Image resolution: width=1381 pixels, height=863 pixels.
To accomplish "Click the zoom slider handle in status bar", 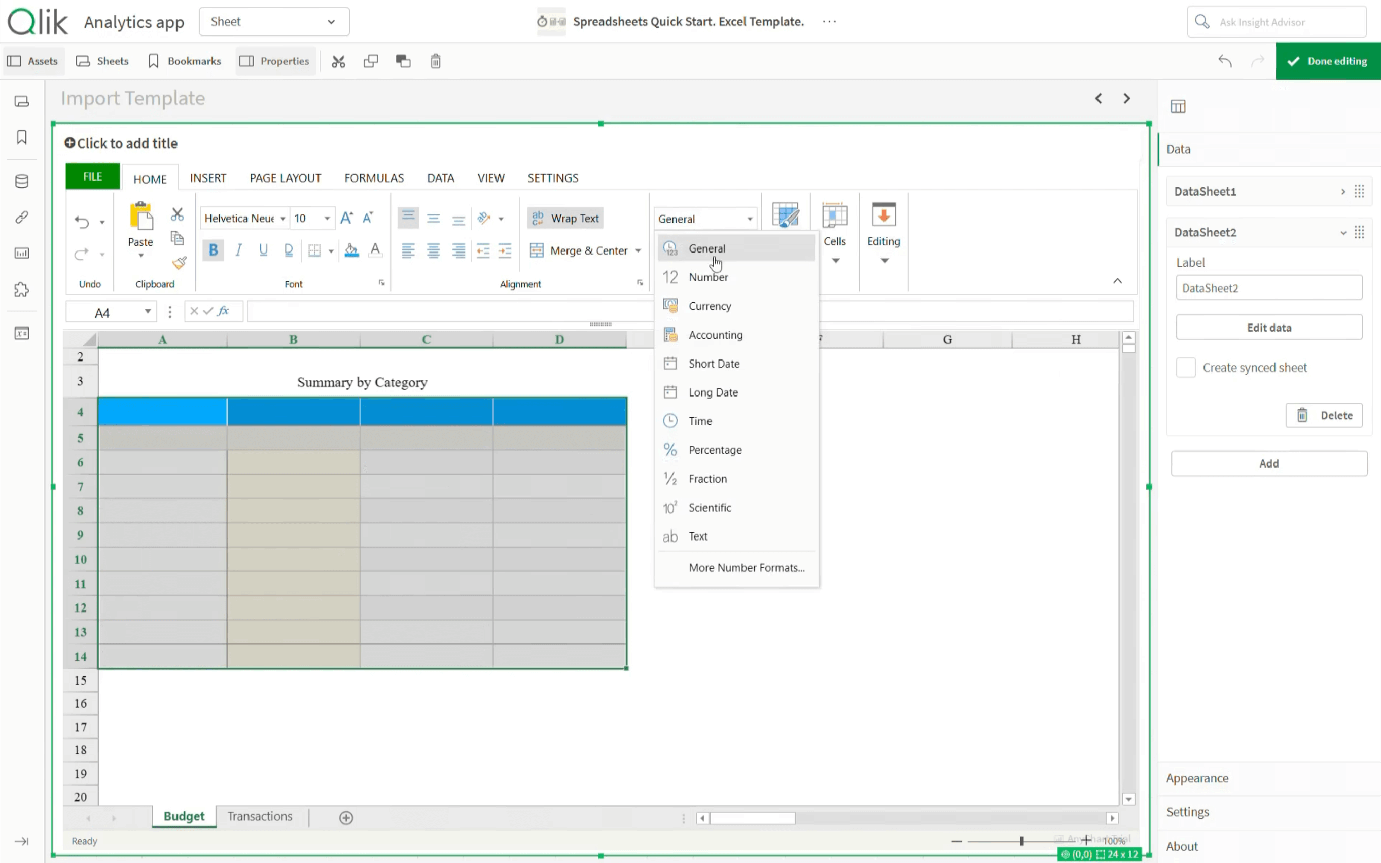I will click(1021, 841).
